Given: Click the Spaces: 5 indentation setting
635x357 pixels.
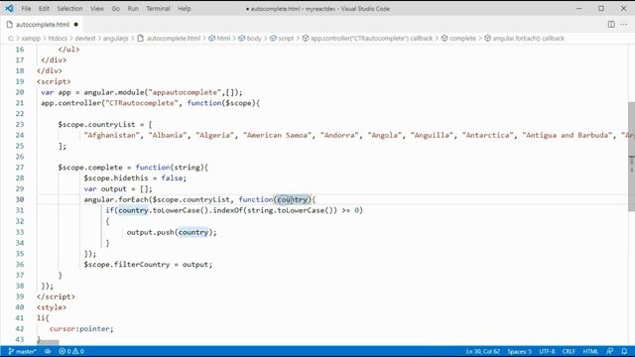Looking at the screenshot, I should [520, 351].
